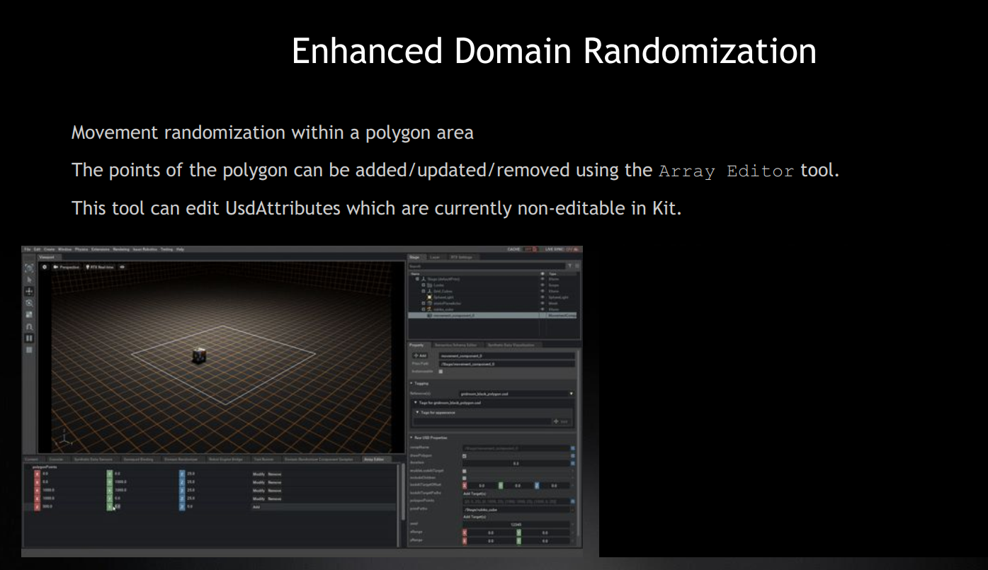Screen dimensions: 988x570
Task: Expand the staticPlaneActor tree node
Action: [x=424, y=303]
